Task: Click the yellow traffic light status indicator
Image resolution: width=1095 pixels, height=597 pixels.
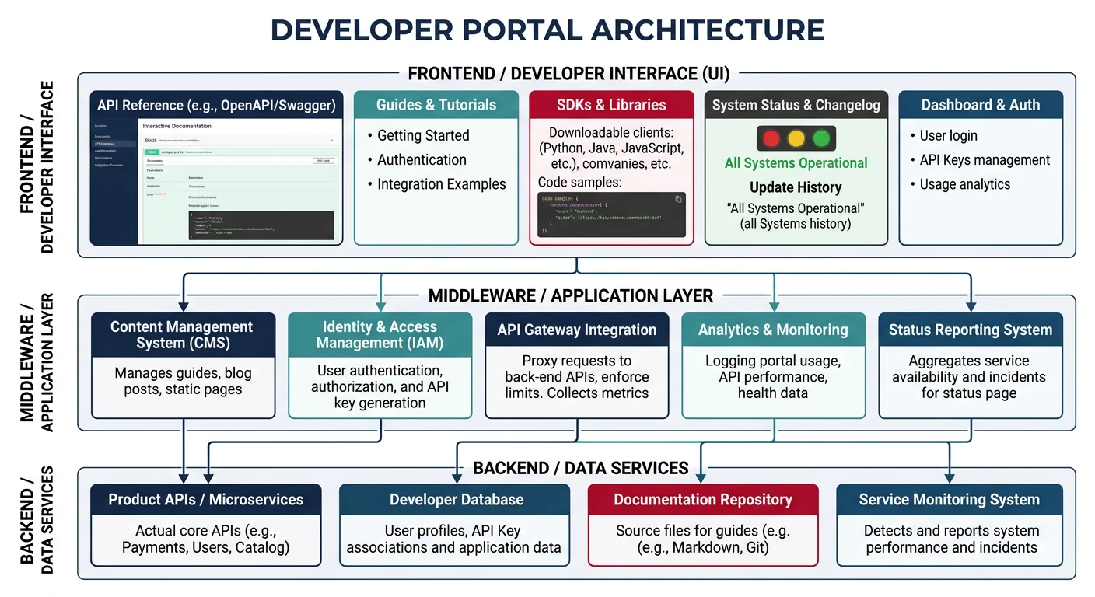Action: click(795, 138)
